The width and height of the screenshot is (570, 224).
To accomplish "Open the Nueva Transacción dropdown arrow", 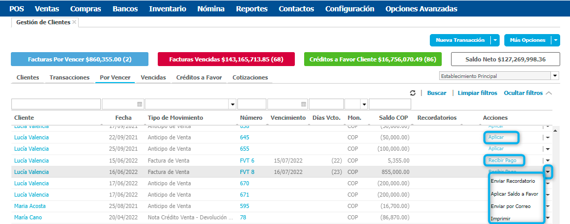I will pyautogui.click(x=496, y=40).
